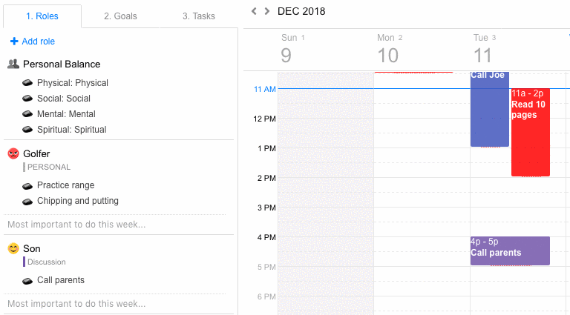Click the rock icon beside Physical: Physical
Viewport: 570px width, 315px height.
pyautogui.click(x=28, y=83)
